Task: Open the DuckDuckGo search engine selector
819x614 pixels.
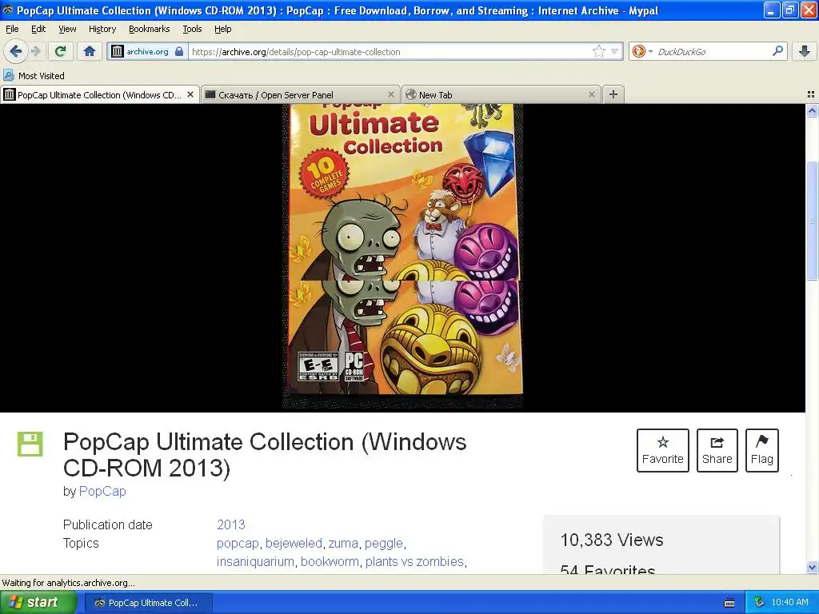Action: (x=642, y=51)
